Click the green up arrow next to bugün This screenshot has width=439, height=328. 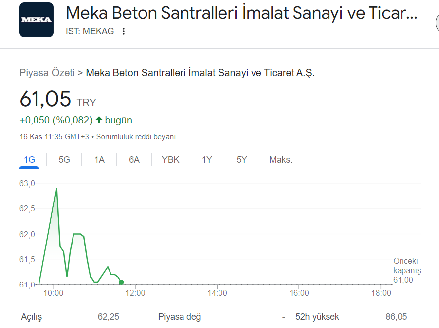coord(99,120)
